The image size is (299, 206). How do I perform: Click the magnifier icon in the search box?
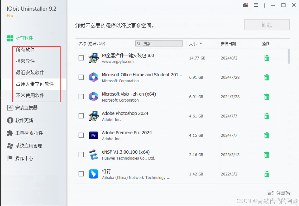[x=139, y=44]
